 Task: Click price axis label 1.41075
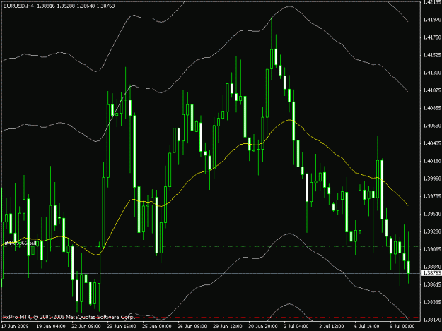432,90
